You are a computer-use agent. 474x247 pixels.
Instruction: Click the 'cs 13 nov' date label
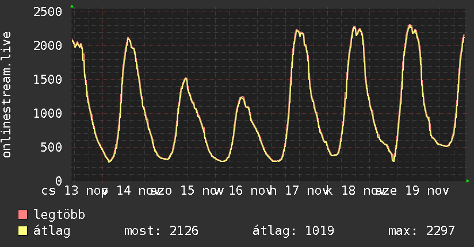pos(74,191)
